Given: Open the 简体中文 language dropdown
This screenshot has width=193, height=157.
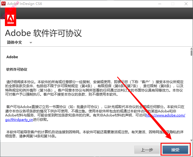Looking at the screenshot, I should point(19,43).
